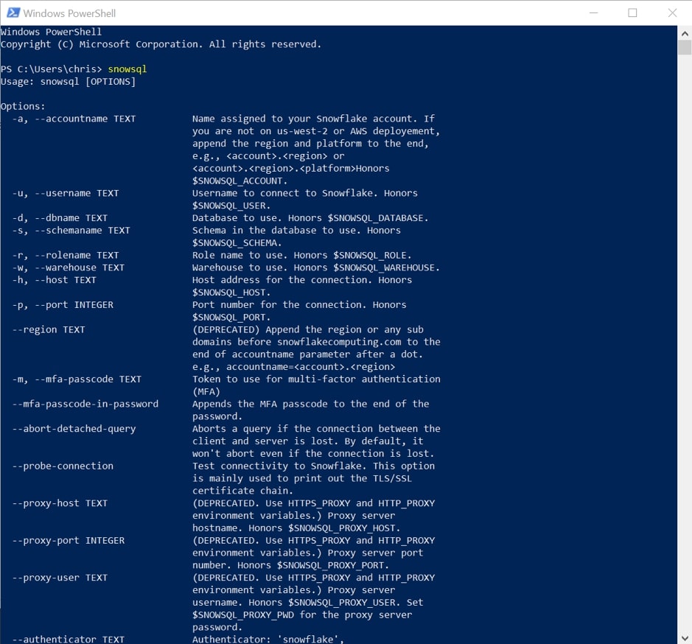This screenshot has height=644, width=692.
Task: Click 'Warehouse to use.' description line
Action: pos(316,267)
